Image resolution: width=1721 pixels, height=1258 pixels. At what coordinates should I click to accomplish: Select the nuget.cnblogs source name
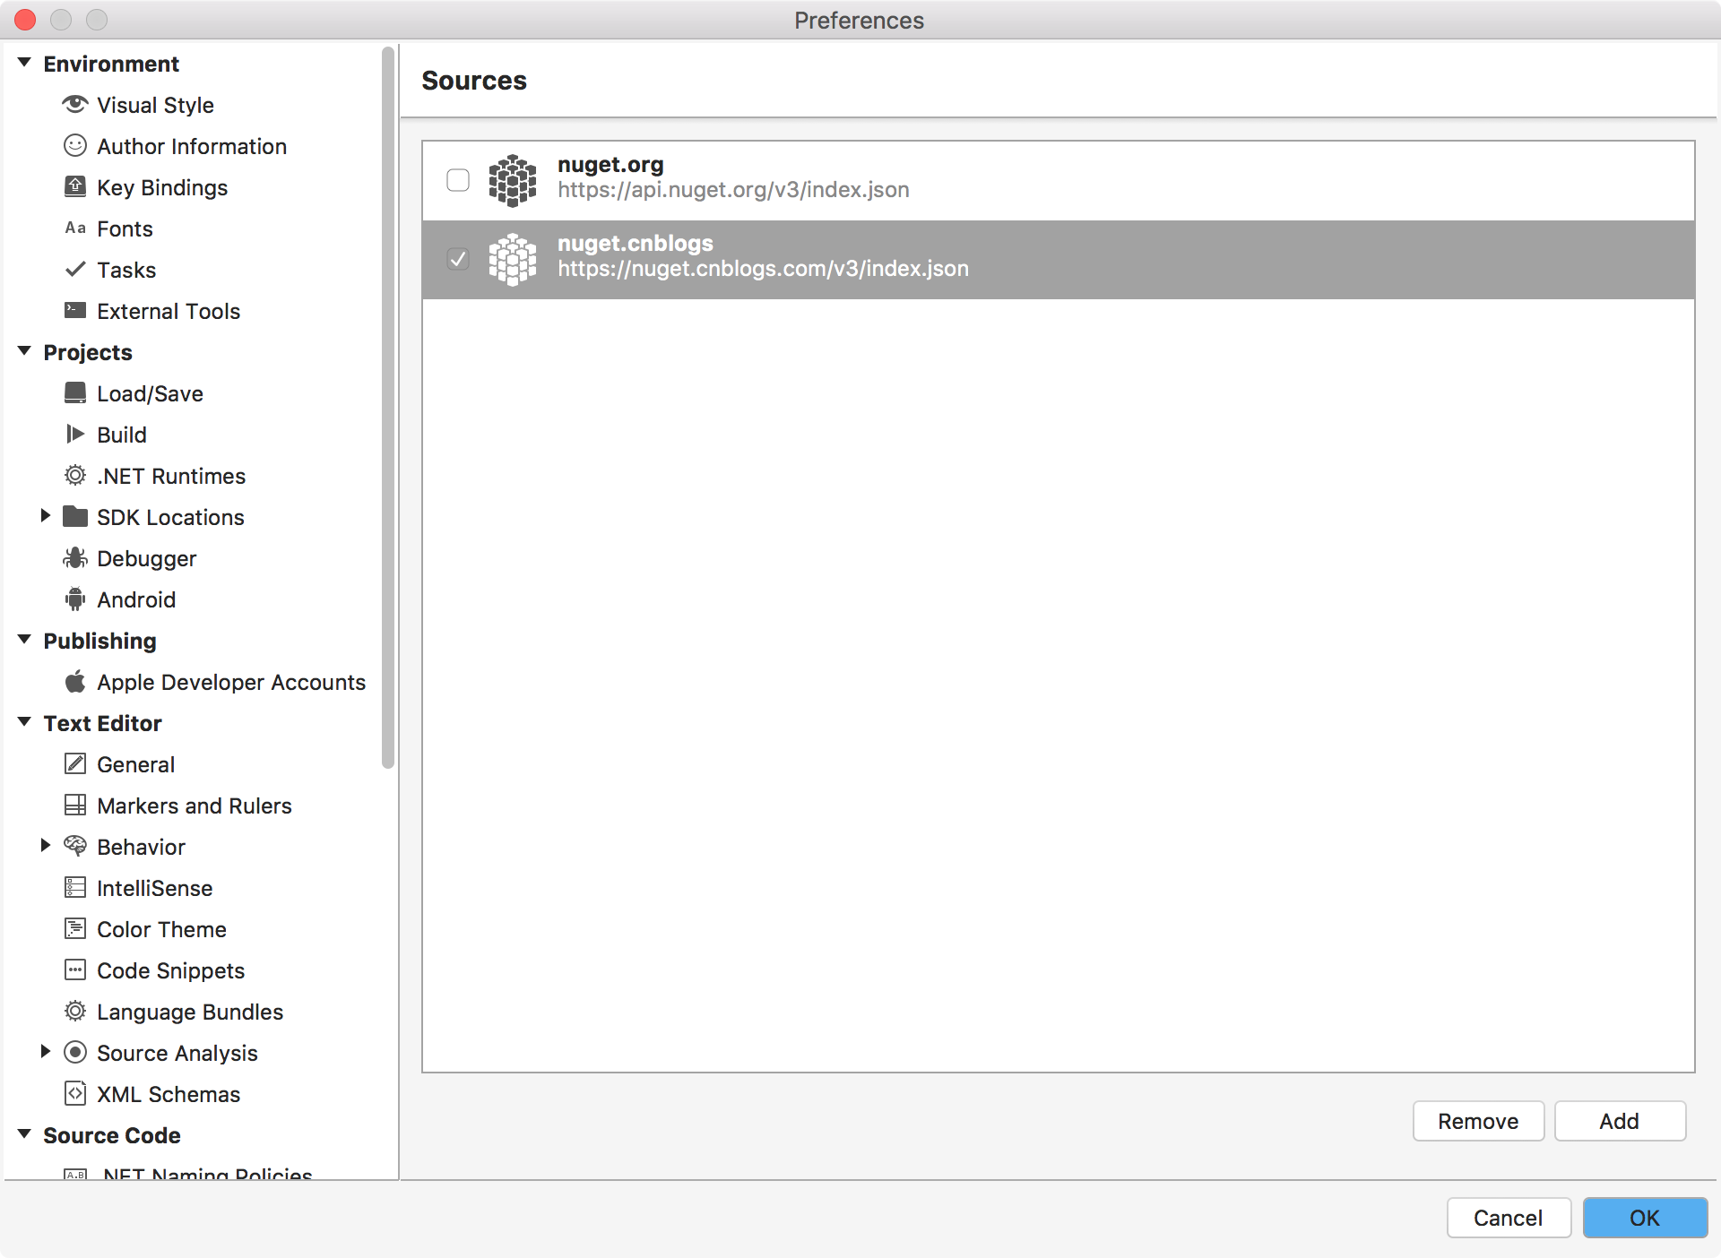(636, 244)
